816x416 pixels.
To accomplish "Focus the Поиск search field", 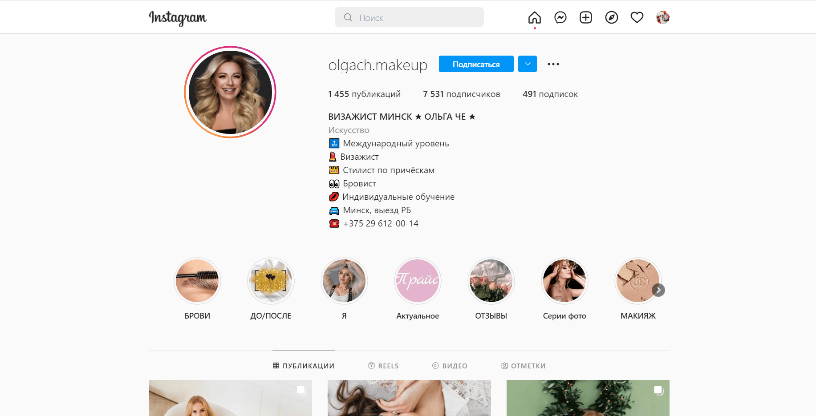I will 409,17.
